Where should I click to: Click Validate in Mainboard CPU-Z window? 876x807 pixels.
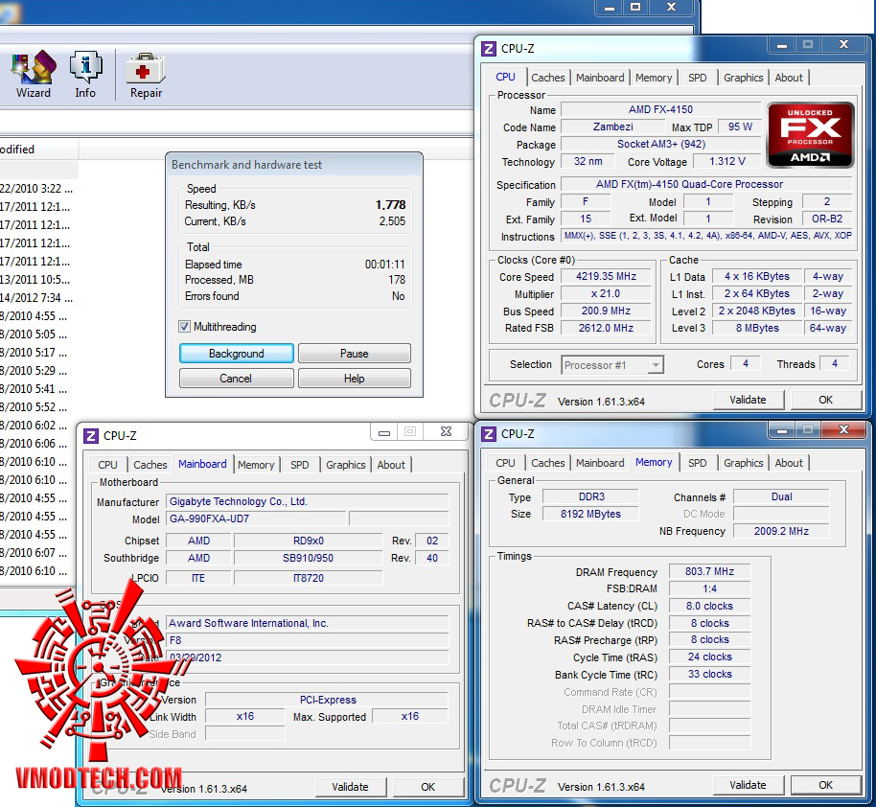pos(350,787)
